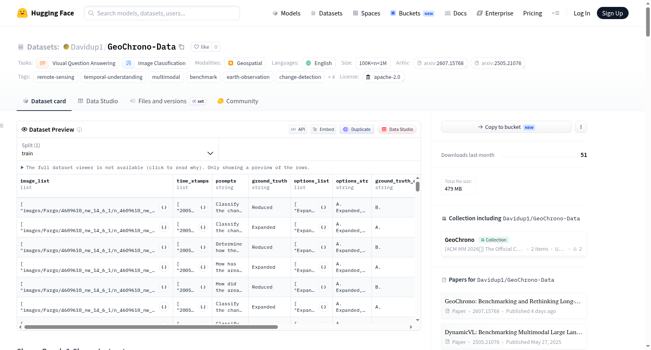Expand options_list JSON in the How did row
This screenshot has height=350, width=651.
323,287
